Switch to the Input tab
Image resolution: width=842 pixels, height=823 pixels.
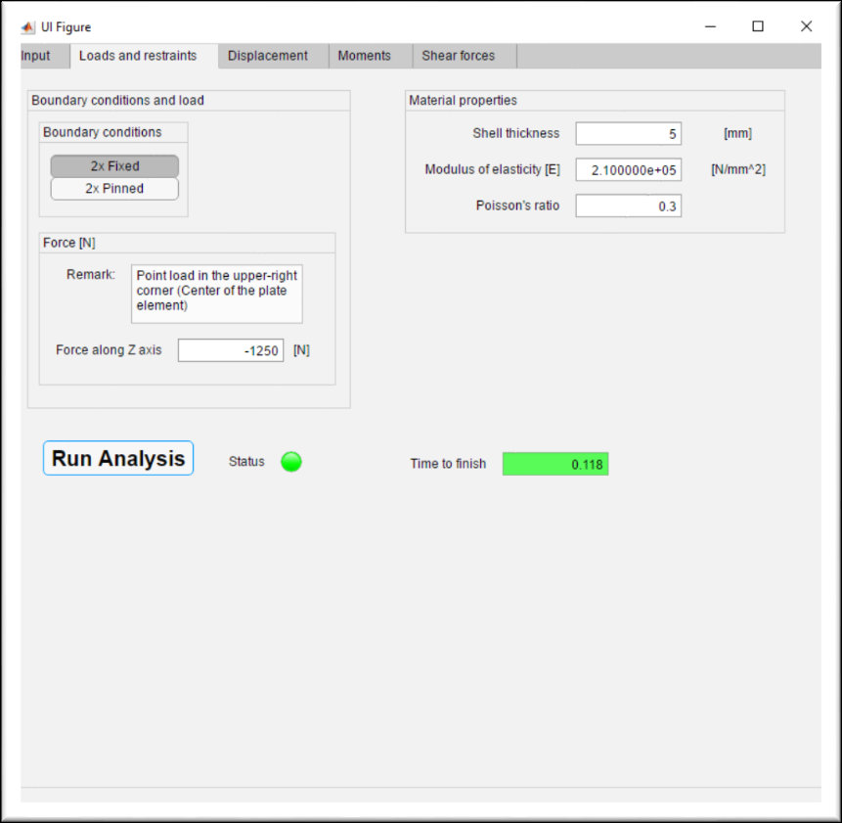[35, 56]
